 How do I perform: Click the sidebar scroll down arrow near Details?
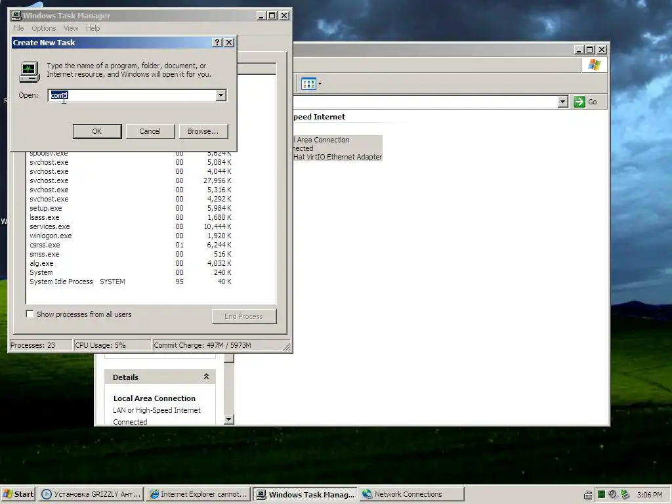point(229,419)
